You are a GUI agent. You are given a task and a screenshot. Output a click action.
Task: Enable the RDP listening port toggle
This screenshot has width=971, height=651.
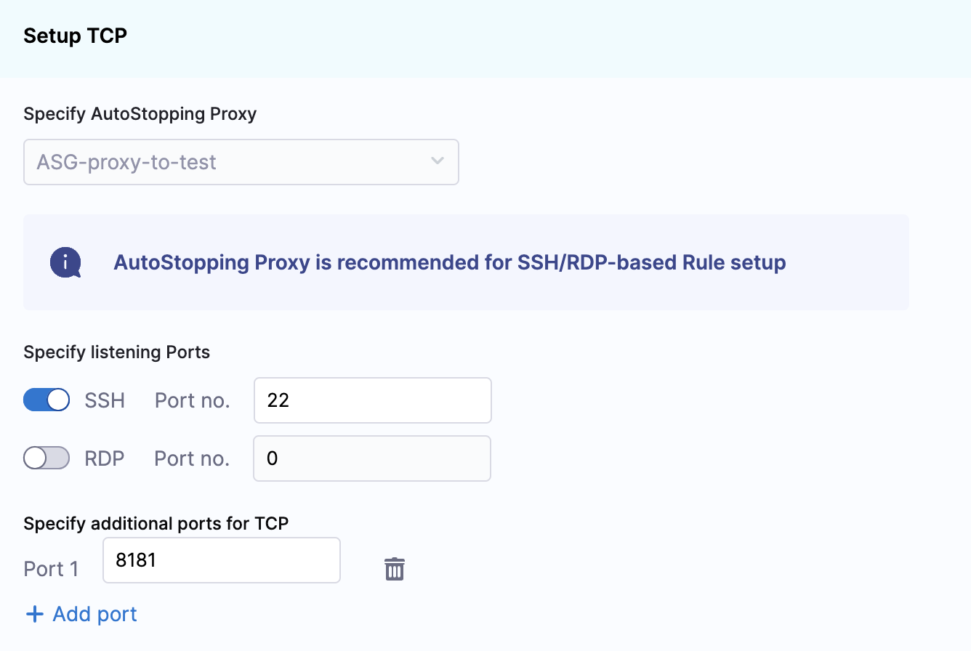click(47, 458)
